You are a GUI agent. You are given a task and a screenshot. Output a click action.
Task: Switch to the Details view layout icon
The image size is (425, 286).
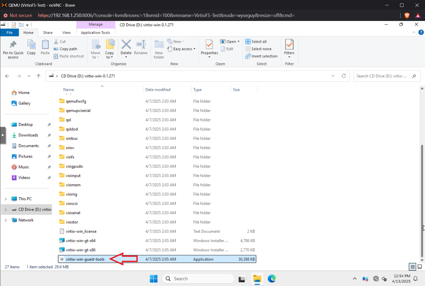pyautogui.click(x=413, y=267)
